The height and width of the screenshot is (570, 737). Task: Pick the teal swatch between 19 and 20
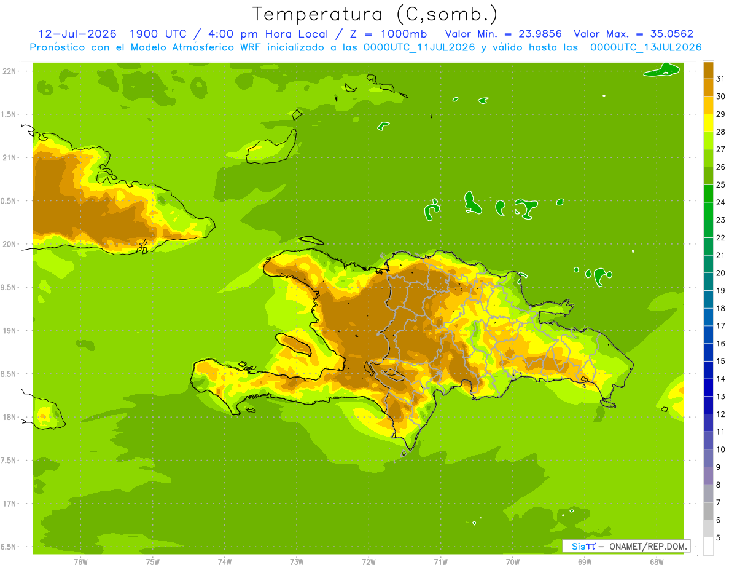(x=708, y=282)
